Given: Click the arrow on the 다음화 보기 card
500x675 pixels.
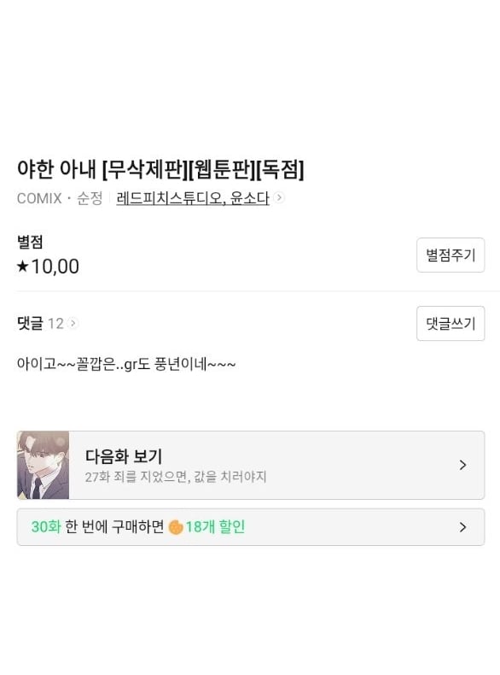Looking at the screenshot, I should [x=462, y=465].
